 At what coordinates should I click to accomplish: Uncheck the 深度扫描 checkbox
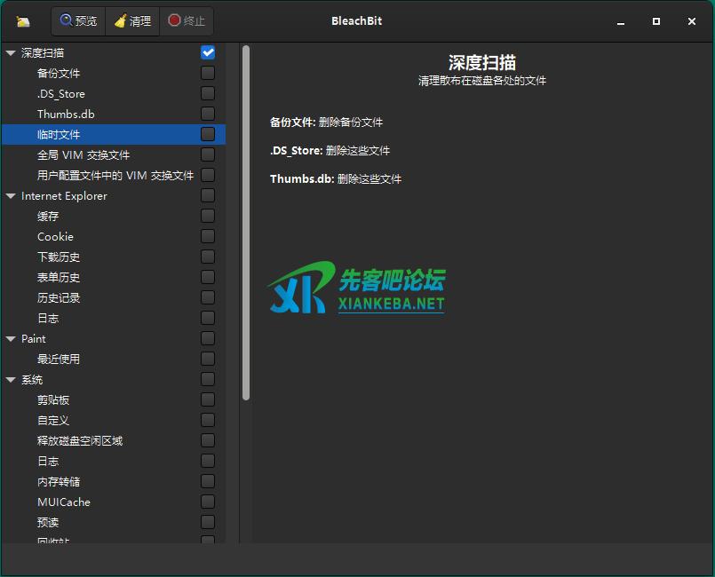coord(208,53)
